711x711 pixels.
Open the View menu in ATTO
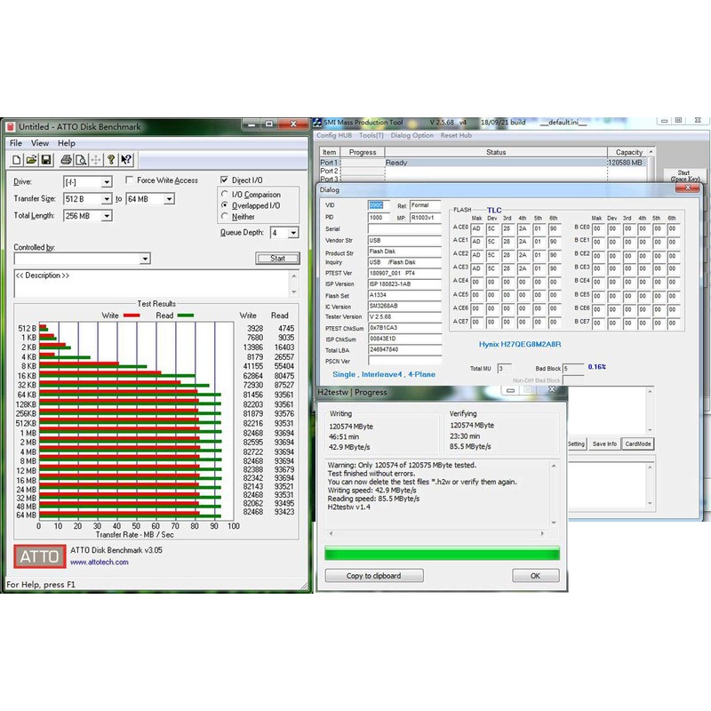pos(40,143)
